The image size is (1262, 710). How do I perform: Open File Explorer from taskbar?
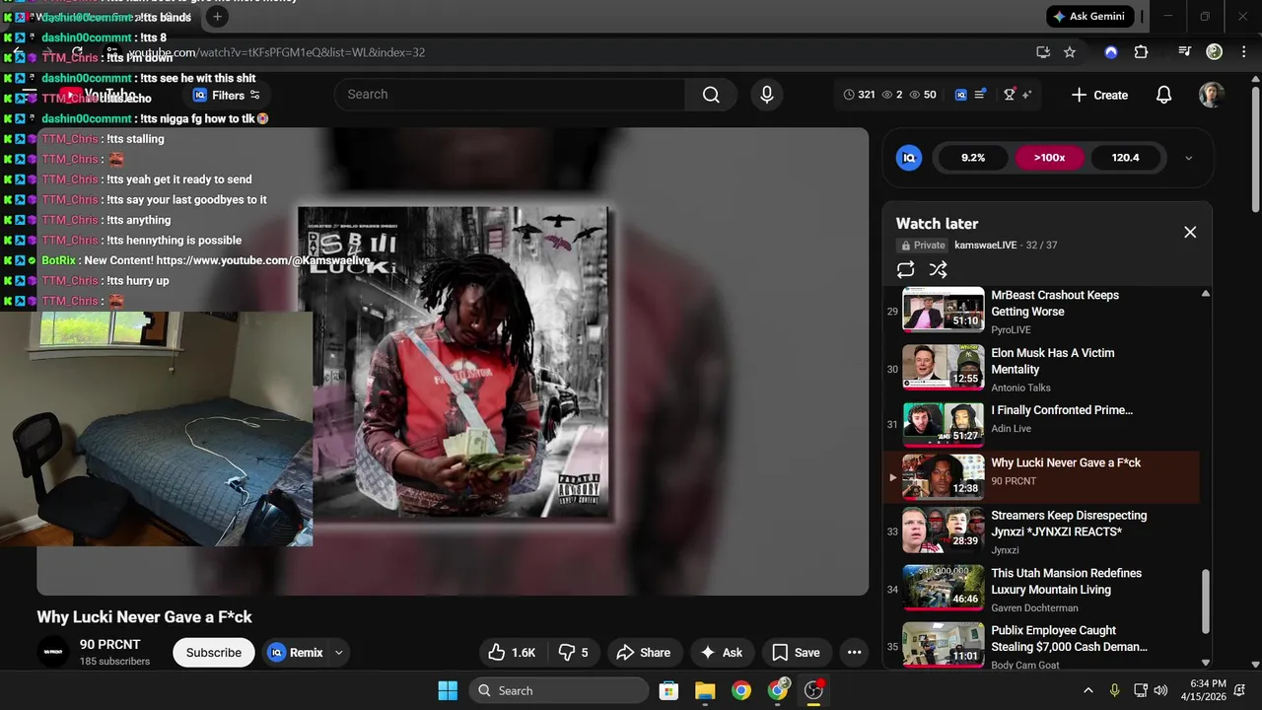click(705, 690)
